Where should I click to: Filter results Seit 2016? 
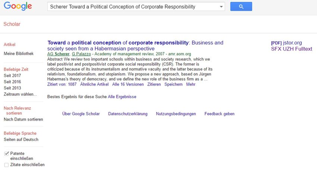pos(12,82)
